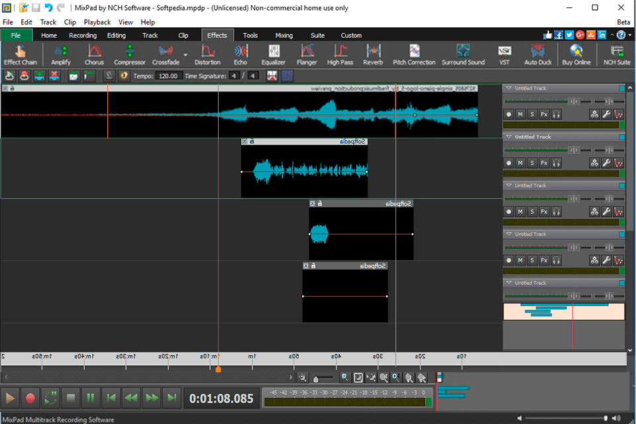Click the Compressor effect icon
The image size is (636, 424).
point(129,54)
